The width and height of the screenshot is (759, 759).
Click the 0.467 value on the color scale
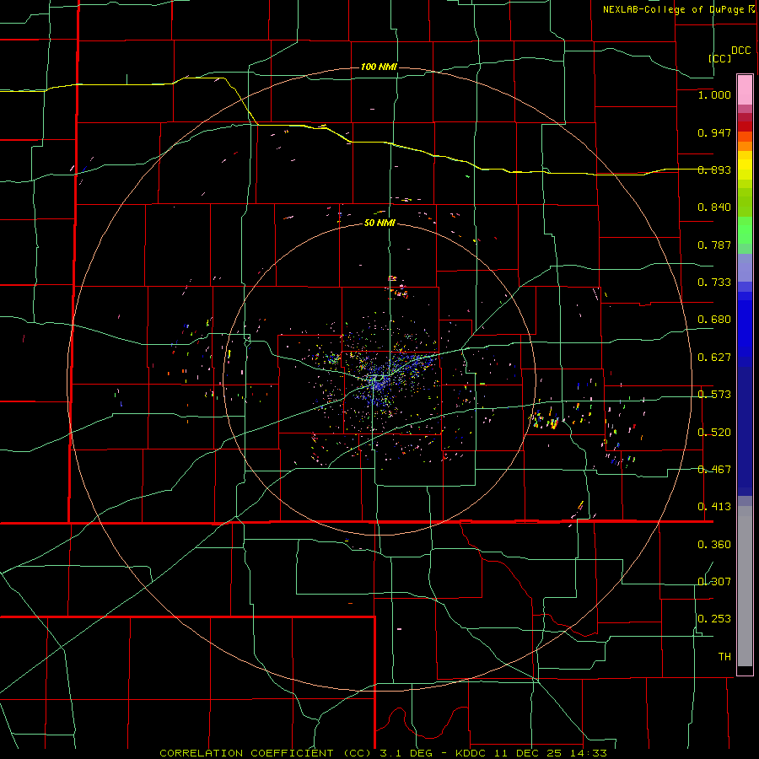714,470
